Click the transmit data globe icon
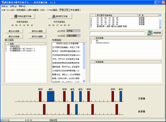 tap(150, 33)
